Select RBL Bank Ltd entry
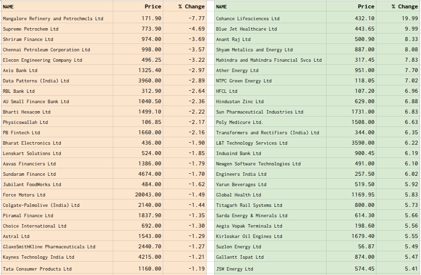Viewport: 421px width, 275px height. pos(19,91)
